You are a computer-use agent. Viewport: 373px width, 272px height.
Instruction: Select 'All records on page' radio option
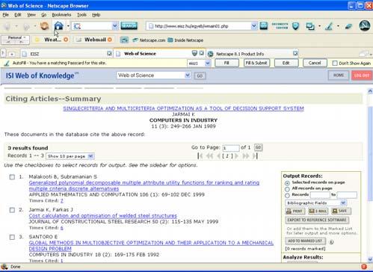click(x=287, y=189)
